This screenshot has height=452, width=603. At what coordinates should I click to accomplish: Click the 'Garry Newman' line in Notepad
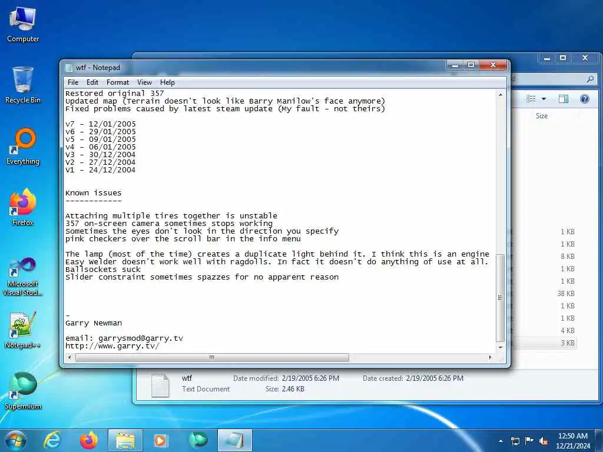[x=94, y=323]
